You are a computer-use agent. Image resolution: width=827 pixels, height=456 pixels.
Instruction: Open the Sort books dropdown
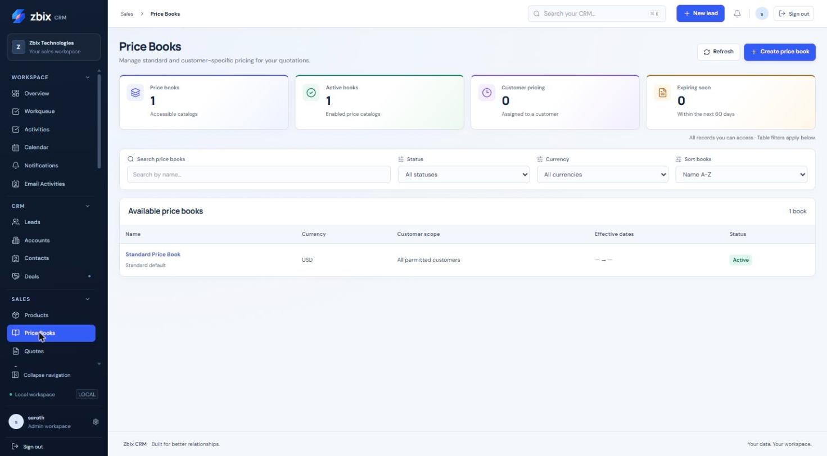point(741,175)
